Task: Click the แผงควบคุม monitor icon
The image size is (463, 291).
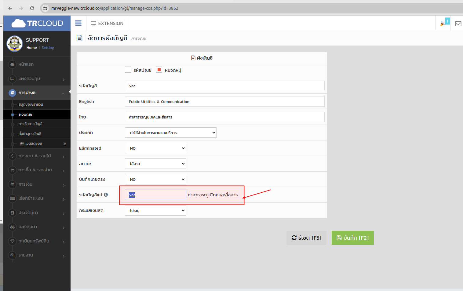Action: 12,79
